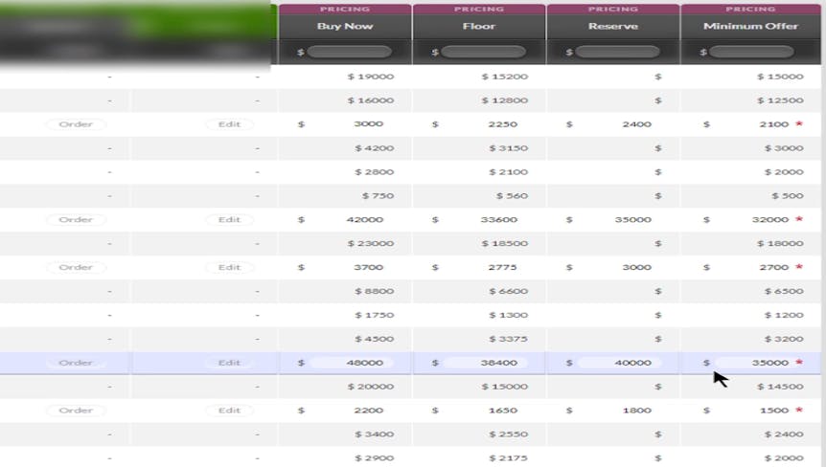Click the Minimum Offer field showing 1500
Image resolution: width=826 pixels, height=467 pixels.
[751, 411]
